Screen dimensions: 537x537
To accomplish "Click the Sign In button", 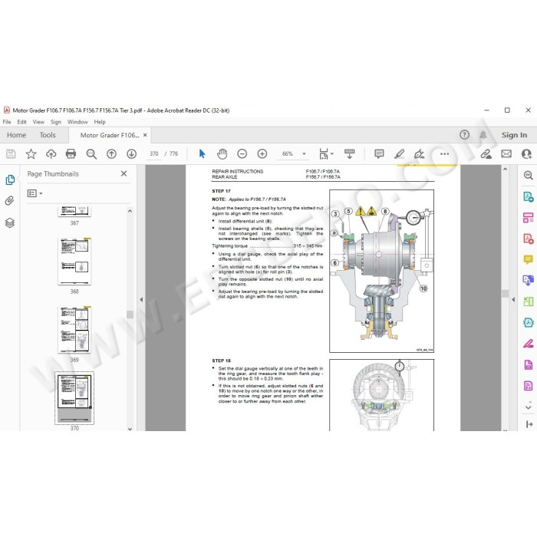I will (514, 135).
